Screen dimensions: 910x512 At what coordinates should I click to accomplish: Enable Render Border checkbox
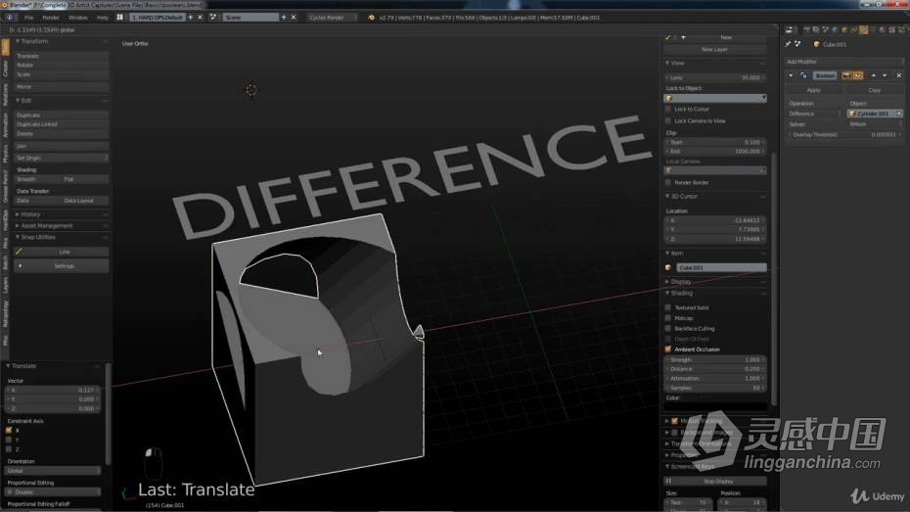coord(668,183)
